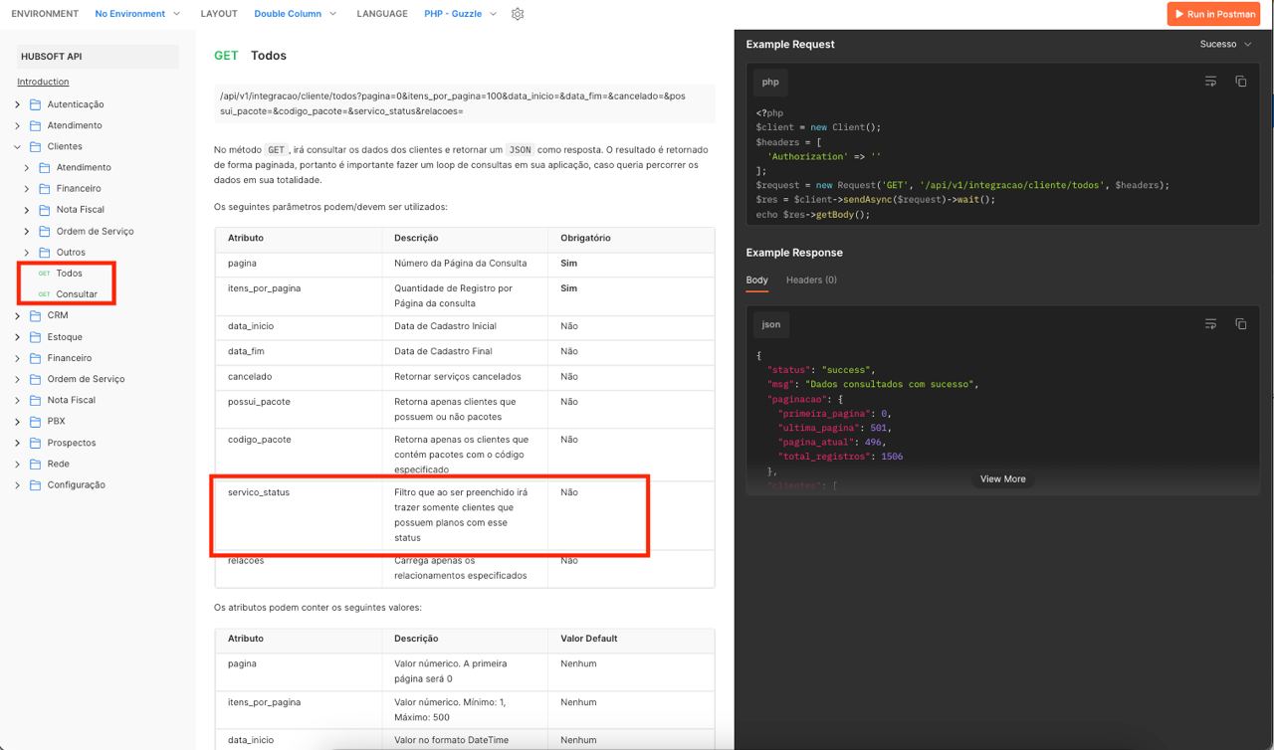Click the data_fim attribute cell in first table
The height and width of the screenshot is (750, 1274).
tap(298, 351)
